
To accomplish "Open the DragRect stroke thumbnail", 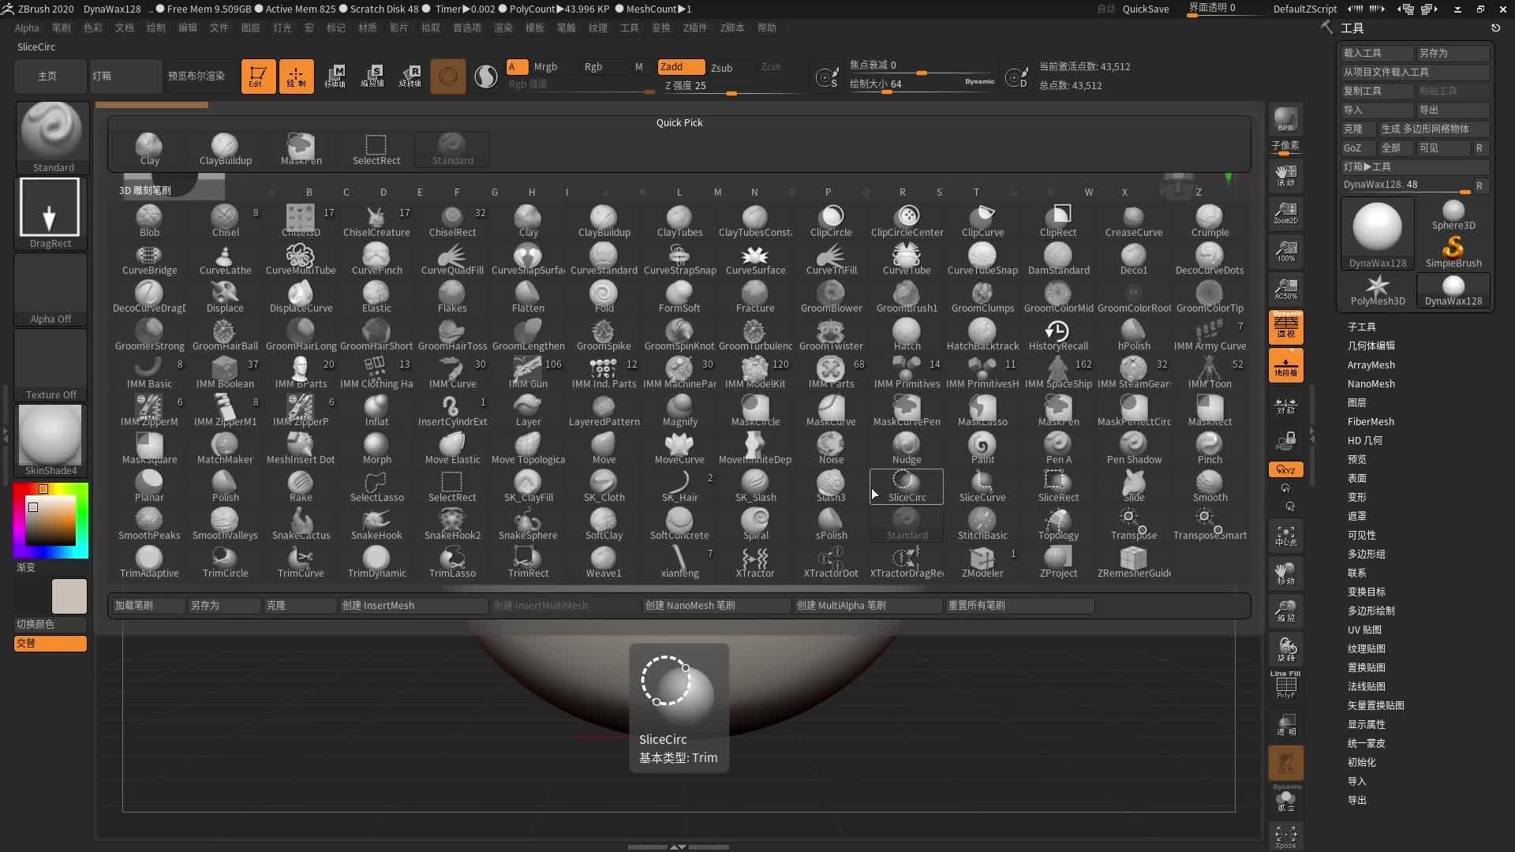I will coord(50,213).
